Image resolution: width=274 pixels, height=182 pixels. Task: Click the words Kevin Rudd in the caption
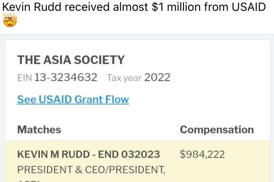(x=32, y=7)
